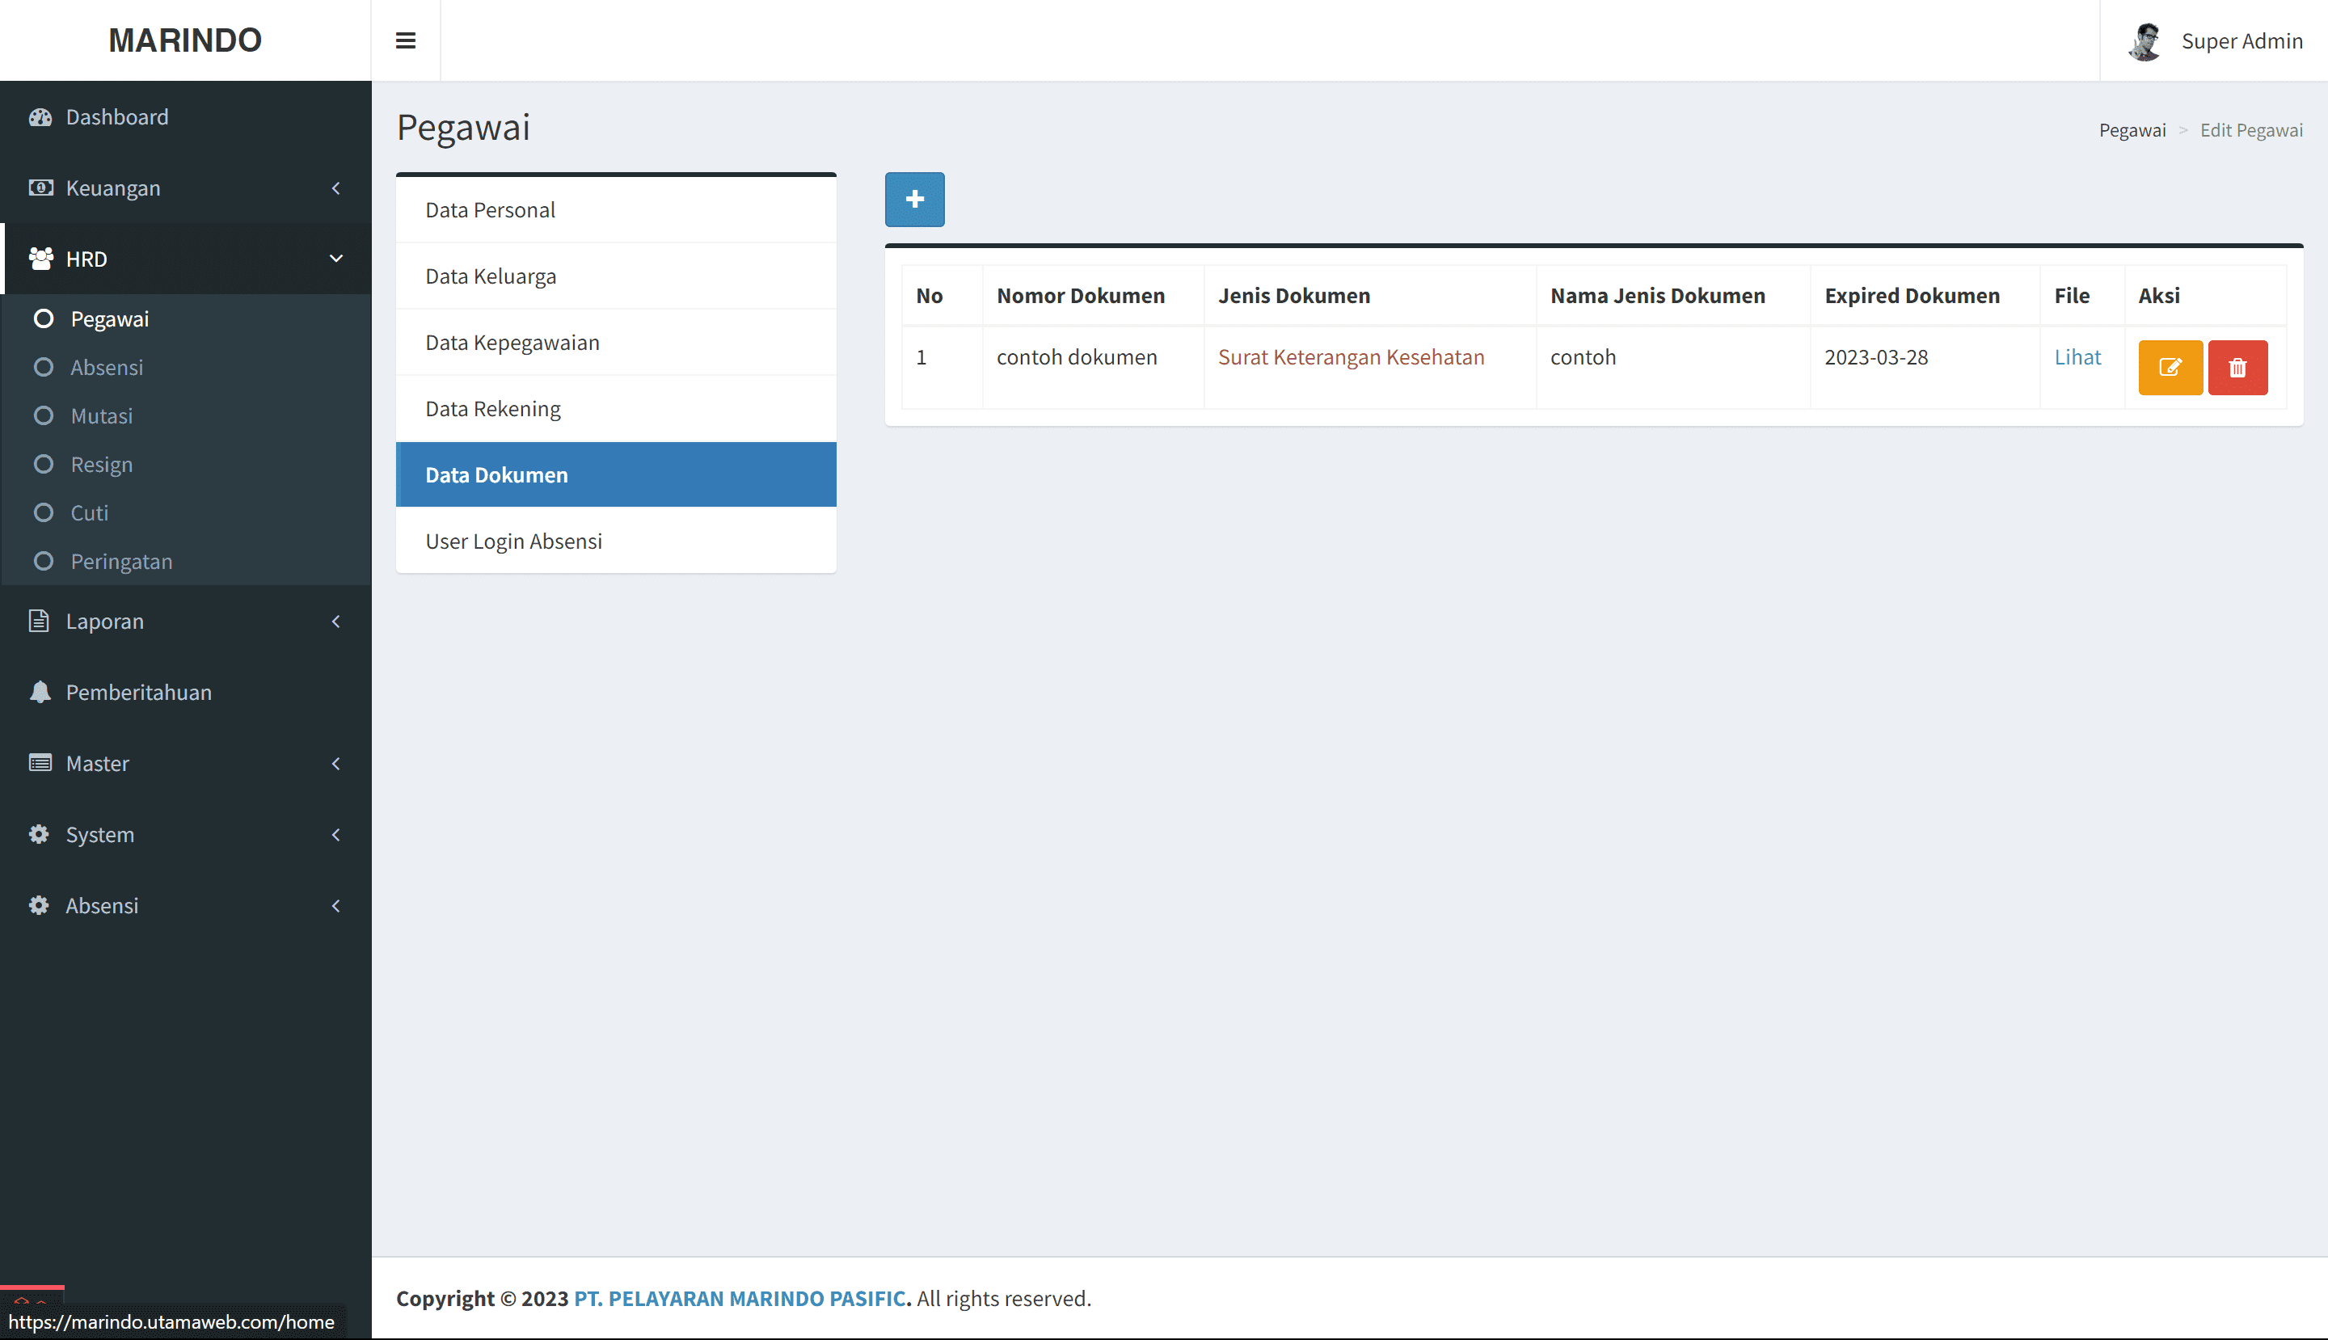Click the hamburger sidebar toggle icon
This screenshot has width=2328, height=1340.
point(405,40)
